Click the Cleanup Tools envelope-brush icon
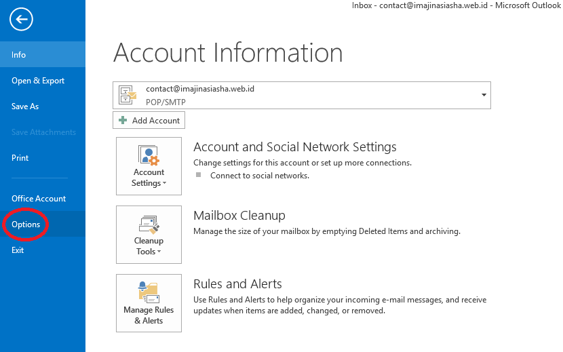Screen dimensions: 563x352 (149, 224)
